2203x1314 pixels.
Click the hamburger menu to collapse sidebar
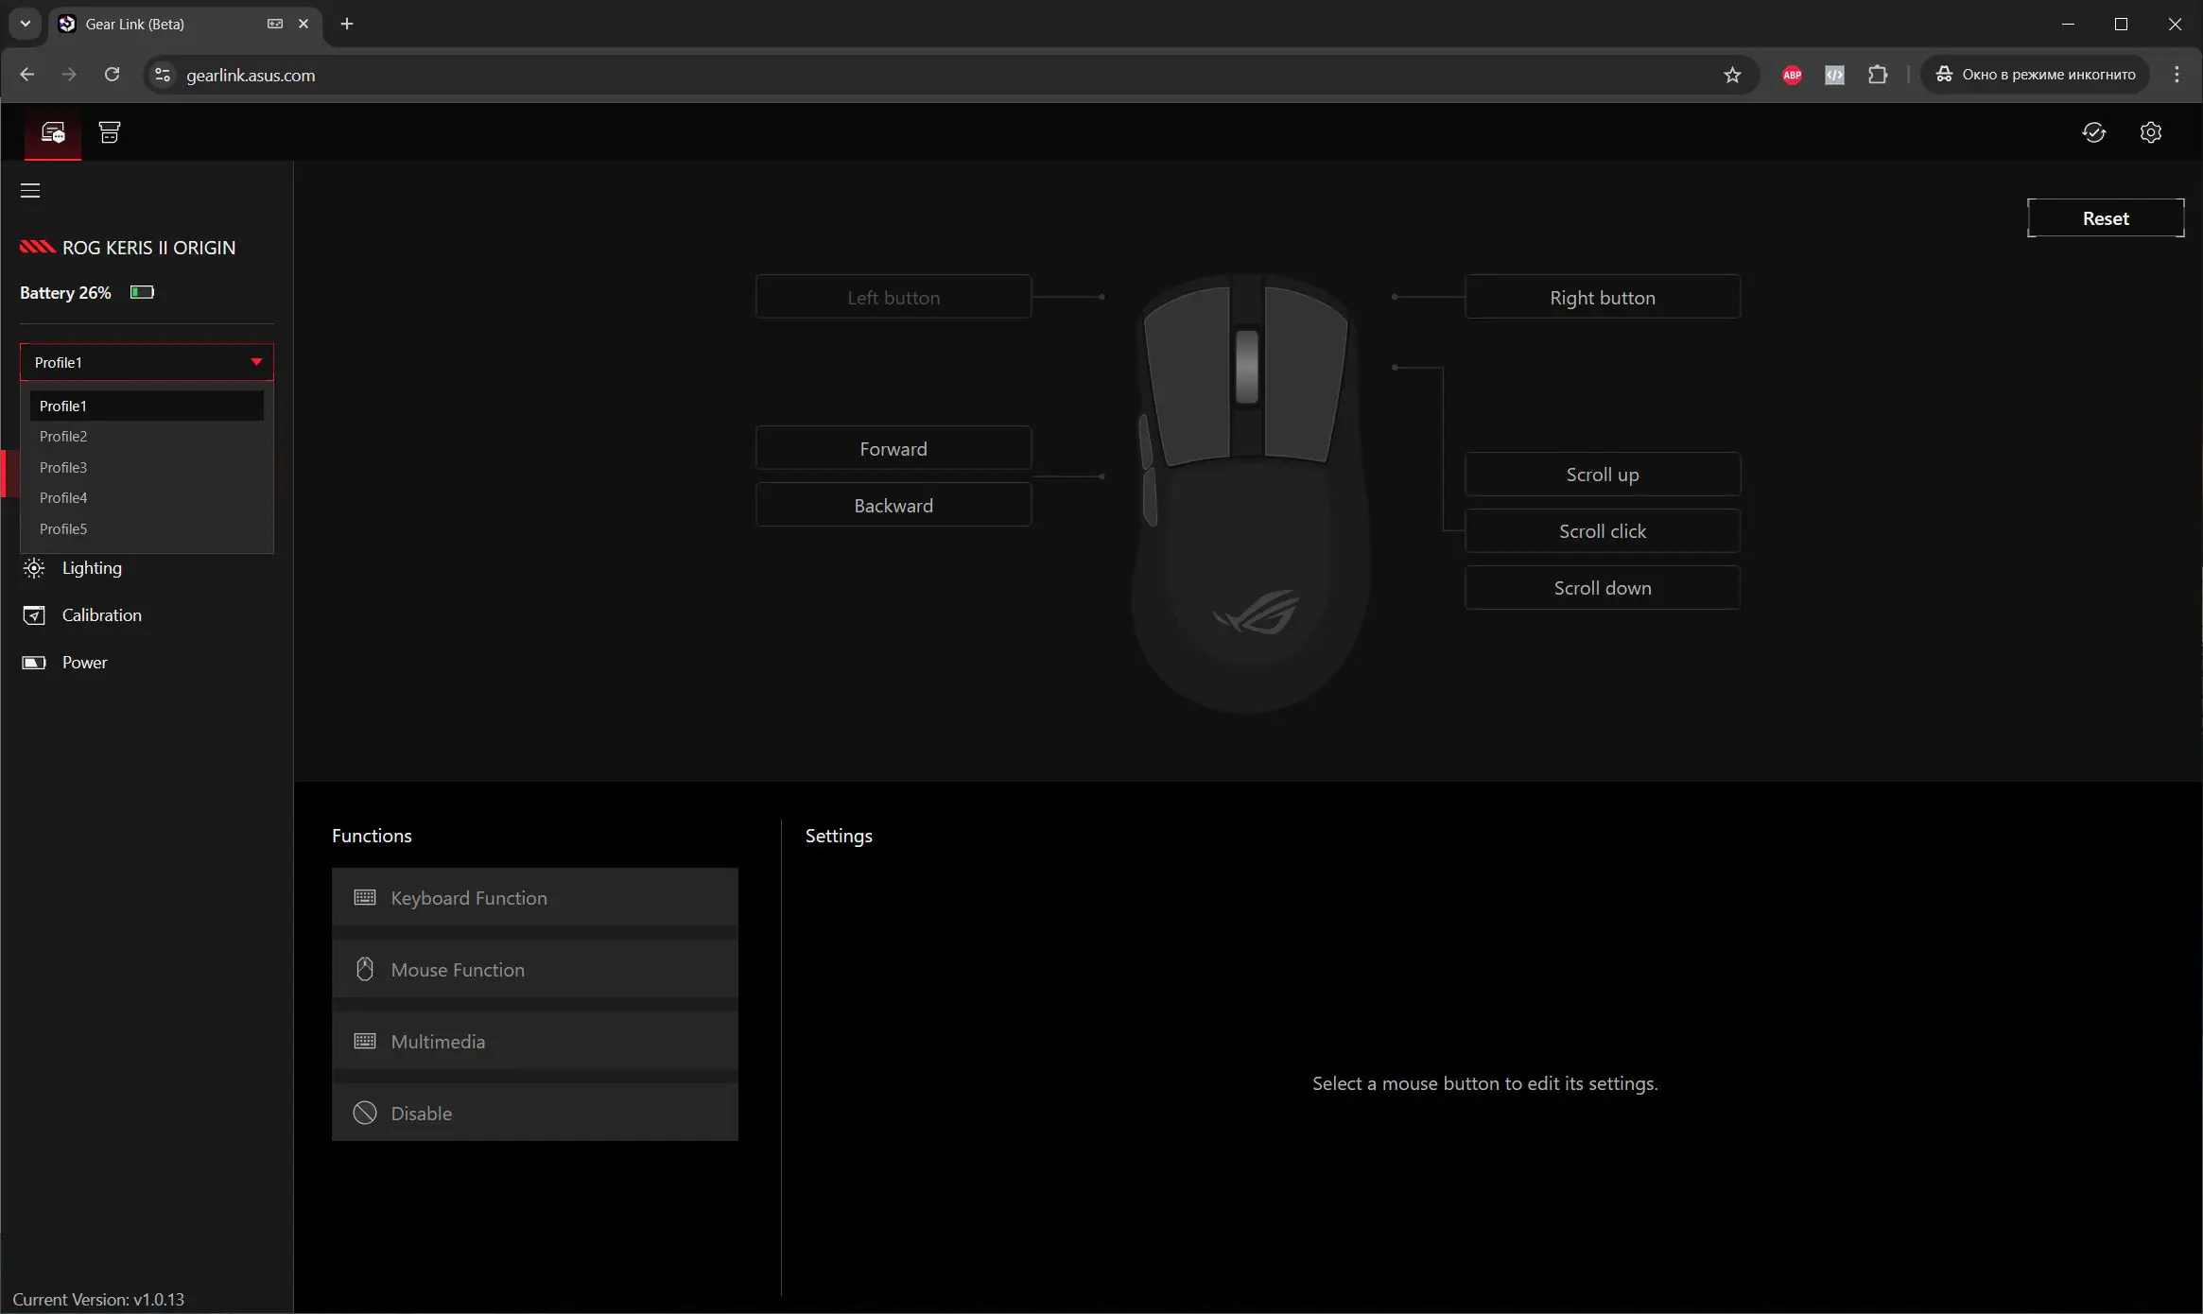click(29, 190)
